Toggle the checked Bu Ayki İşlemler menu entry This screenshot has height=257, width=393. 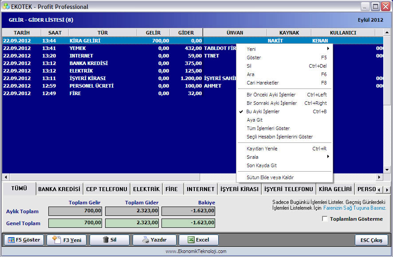284,111
